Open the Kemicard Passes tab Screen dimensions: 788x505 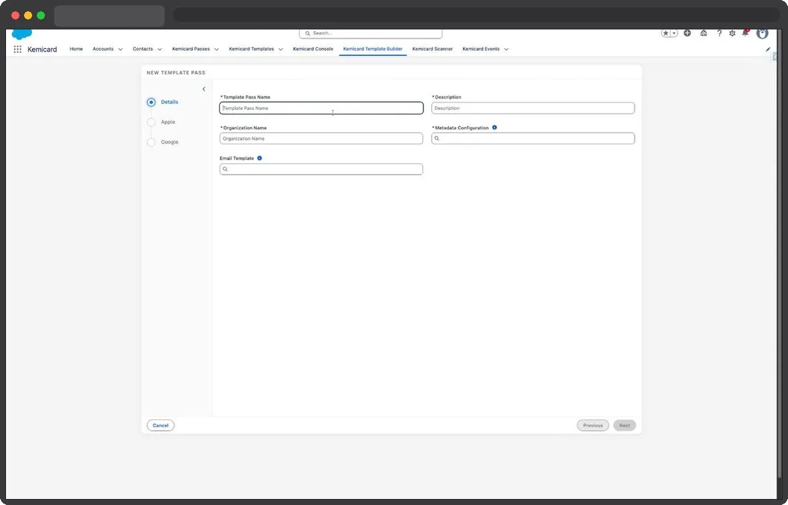click(x=191, y=49)
